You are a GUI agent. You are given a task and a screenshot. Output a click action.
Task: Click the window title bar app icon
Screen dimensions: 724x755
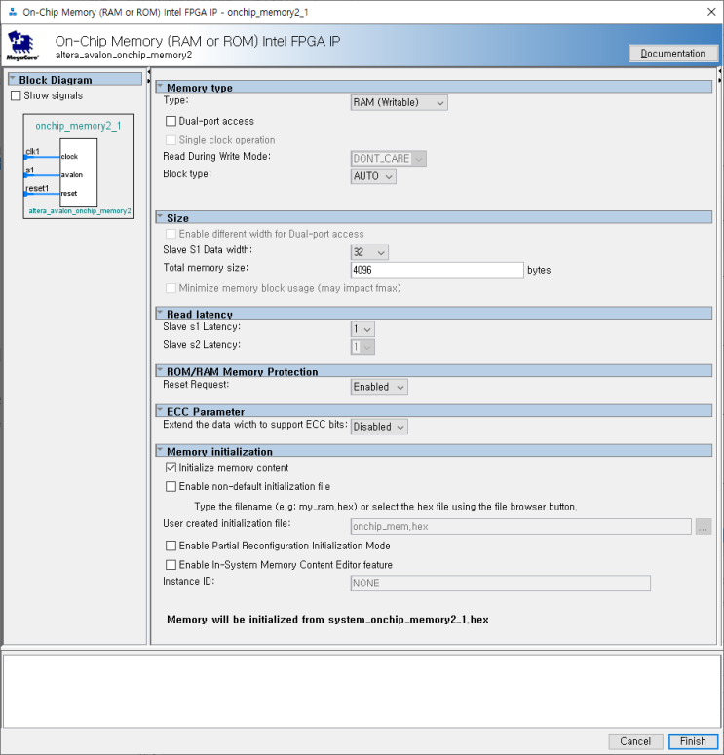tap(13, 12)
